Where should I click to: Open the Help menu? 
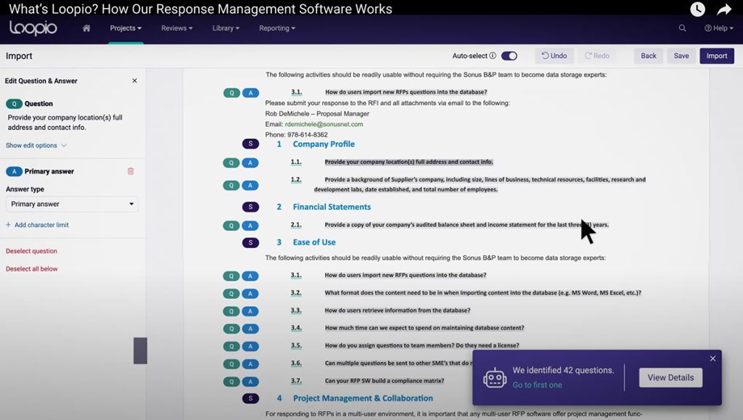[718, 28]
